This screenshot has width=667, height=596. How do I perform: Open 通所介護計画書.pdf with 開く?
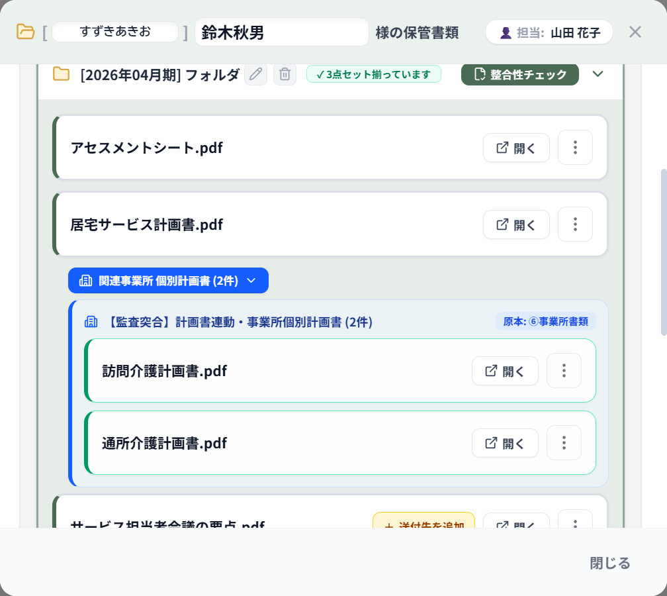[505, 443]
